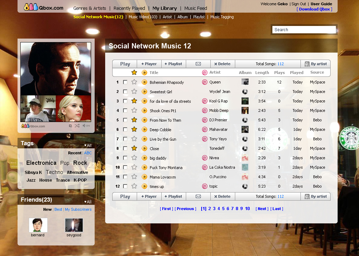This screenshot has width=359, height=256.
Task: Unstar 'for da love of da streets'
Action: (134, 101)
